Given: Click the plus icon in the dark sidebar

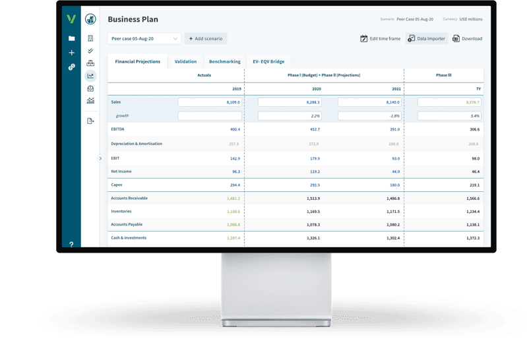Looking at the screenshot, I should pos(72,53).
